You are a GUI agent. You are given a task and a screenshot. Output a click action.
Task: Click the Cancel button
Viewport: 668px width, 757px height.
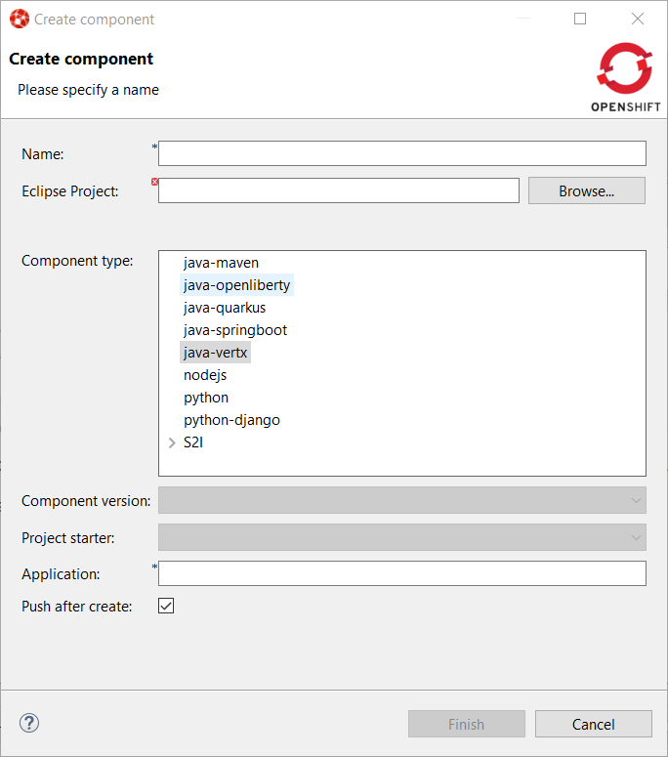click(x=593, y=724)
